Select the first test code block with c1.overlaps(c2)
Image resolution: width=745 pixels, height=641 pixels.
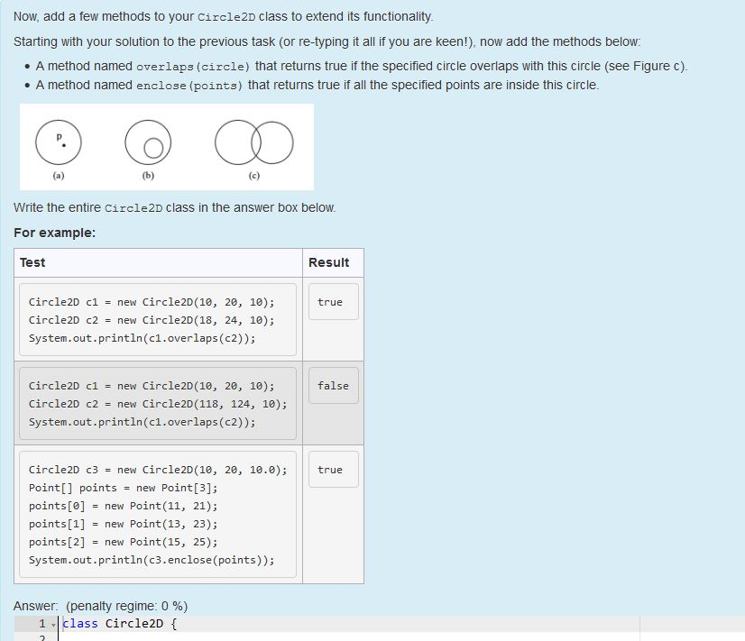[157, 320]
